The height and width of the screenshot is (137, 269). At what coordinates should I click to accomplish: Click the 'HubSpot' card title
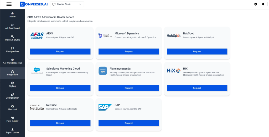point(188,33)
